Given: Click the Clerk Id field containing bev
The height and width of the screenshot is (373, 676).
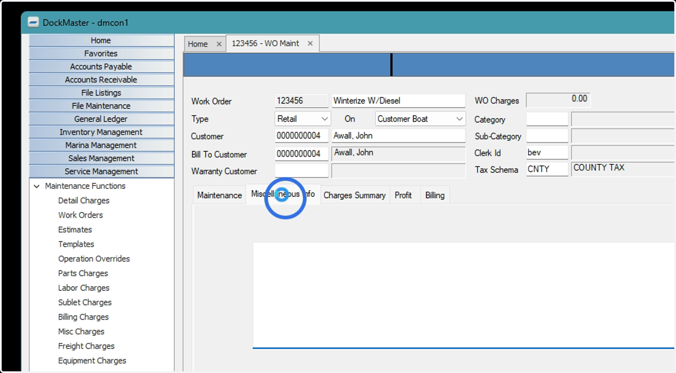Looking at the screenshot, I should pos(547,152).
